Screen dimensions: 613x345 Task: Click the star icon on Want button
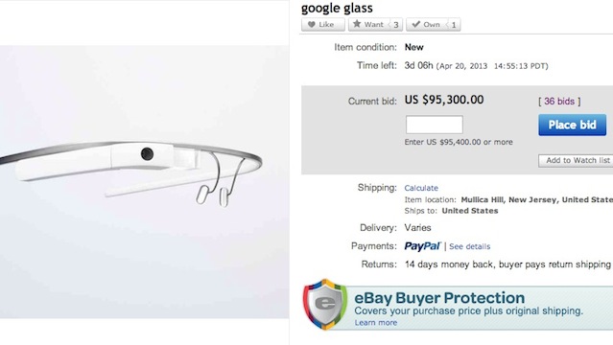[x=357, y=24]
